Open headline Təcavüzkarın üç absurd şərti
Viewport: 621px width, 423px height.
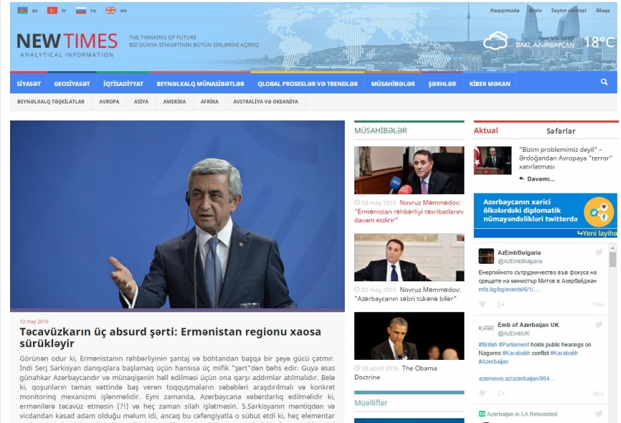[x=170, y=338]
